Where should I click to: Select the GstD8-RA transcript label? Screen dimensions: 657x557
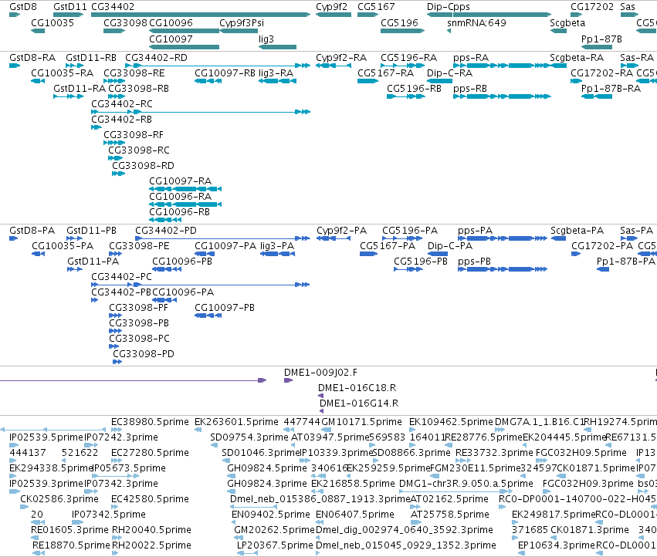pos(32,57)
